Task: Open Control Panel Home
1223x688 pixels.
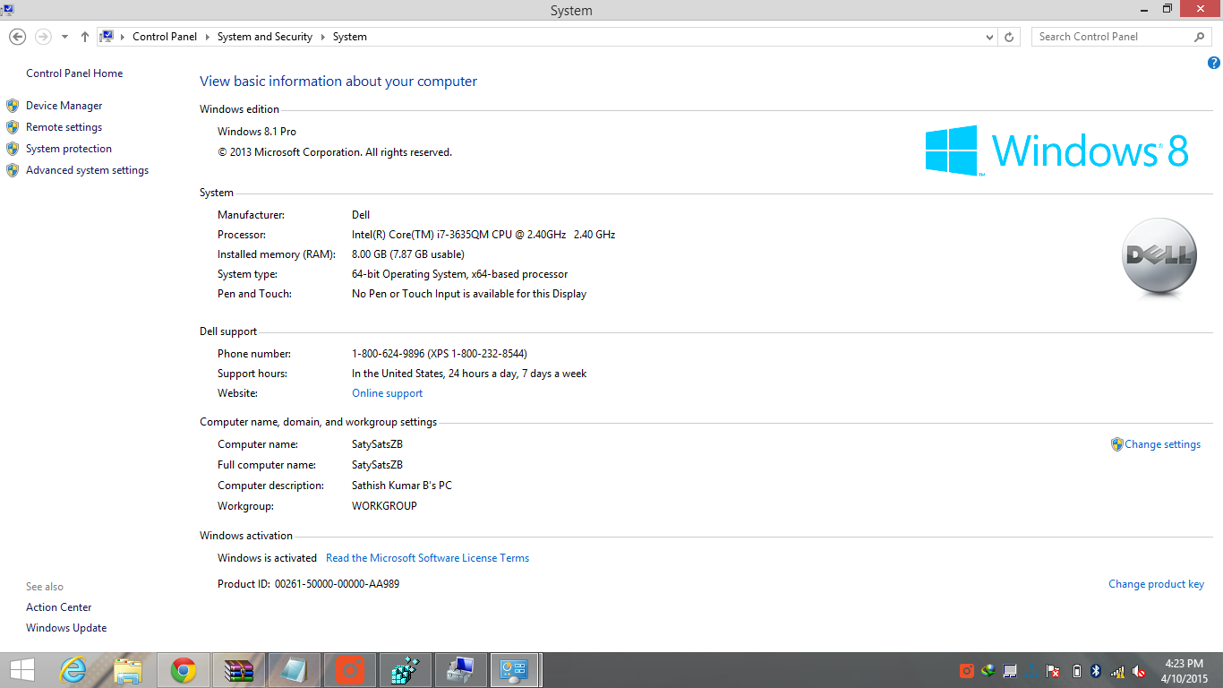Action: tap(74, 73)
